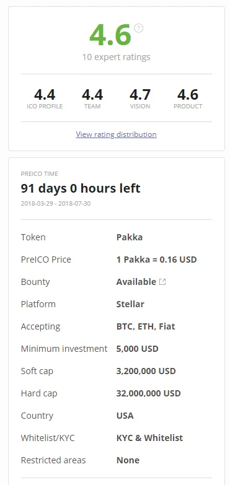Click the KYC & Whitelist value
The height and width of the screenshot is (485, 230).
click(x=150, y=438)
